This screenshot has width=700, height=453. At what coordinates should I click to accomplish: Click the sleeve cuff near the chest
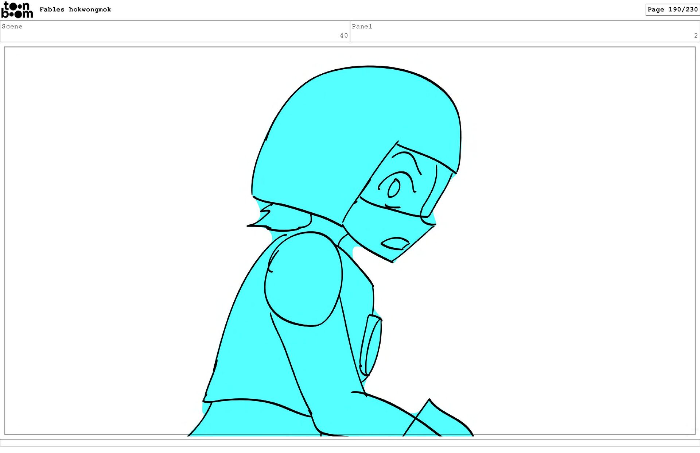371,345
